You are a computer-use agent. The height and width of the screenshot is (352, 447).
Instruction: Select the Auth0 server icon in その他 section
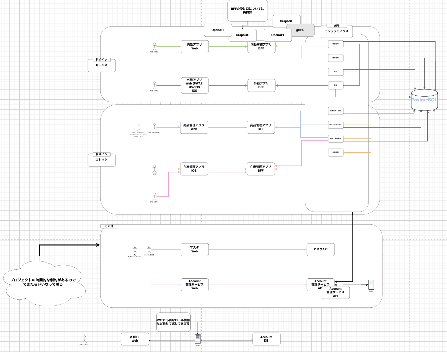[371, 285]
